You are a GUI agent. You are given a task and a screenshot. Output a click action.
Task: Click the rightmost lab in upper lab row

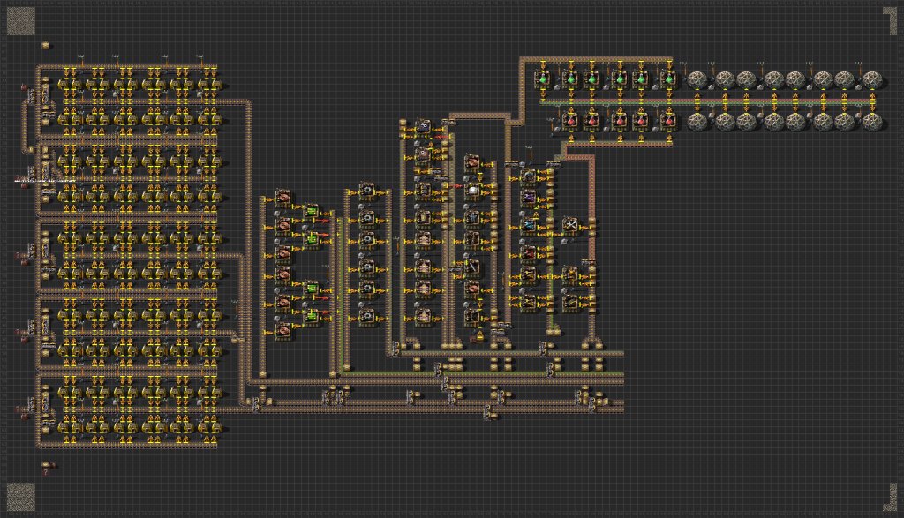[872, 80]
